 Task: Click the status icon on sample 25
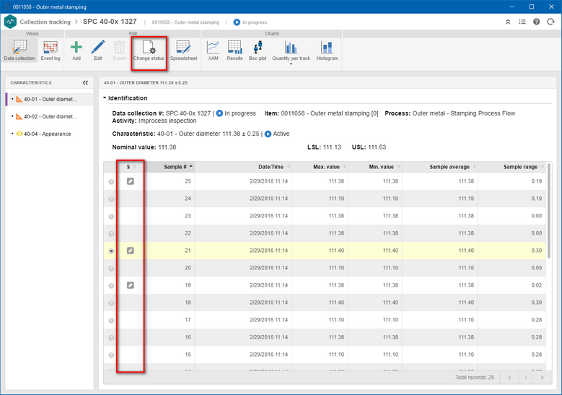pyautogui.click(x=131, y=181)
